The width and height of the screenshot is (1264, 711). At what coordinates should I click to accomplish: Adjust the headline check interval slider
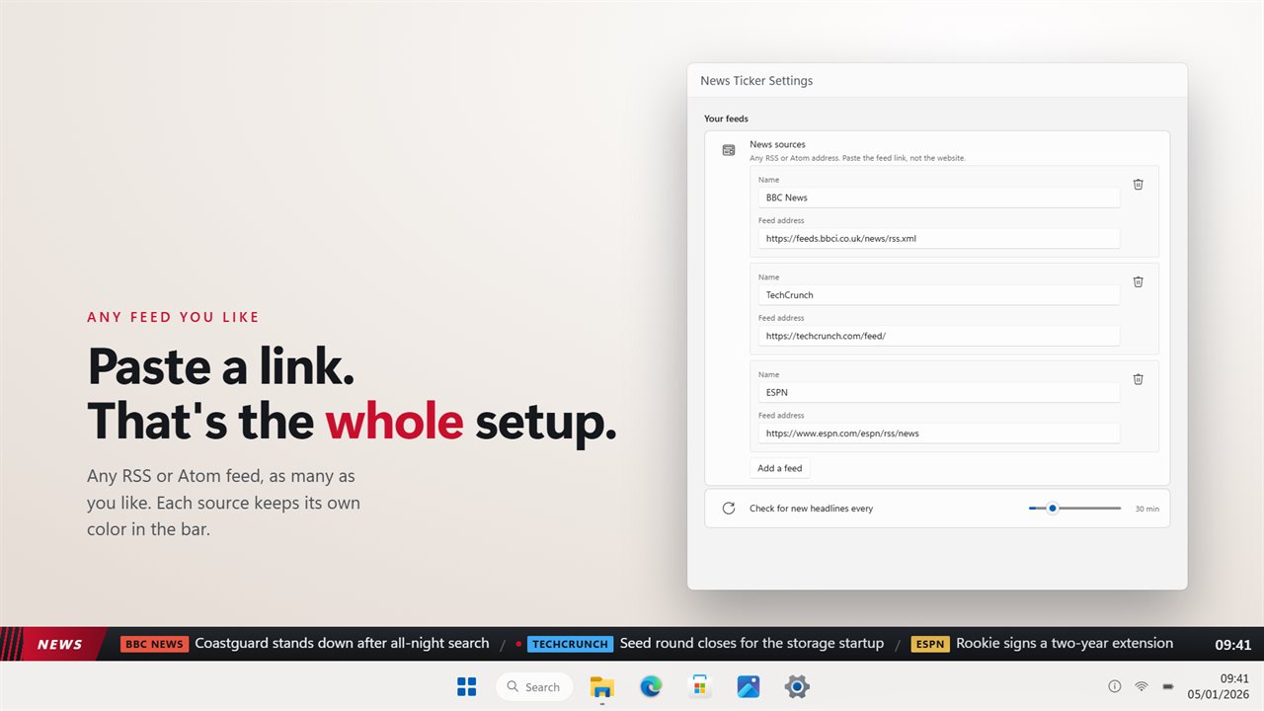(1074, 509)
